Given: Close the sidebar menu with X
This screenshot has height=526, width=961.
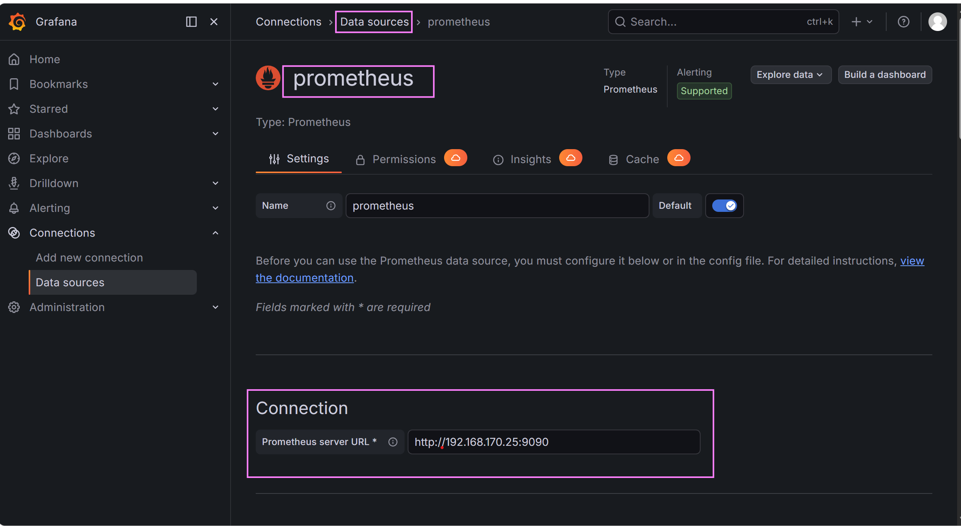Looking at the screenshot, I should [x=214, y=22].
